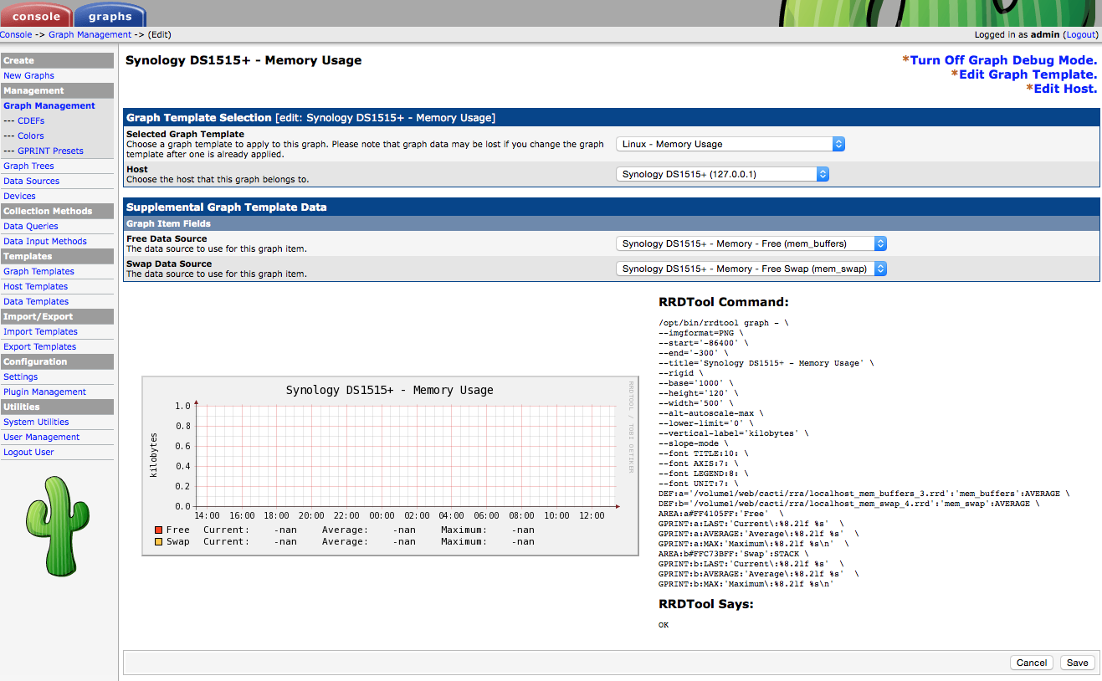Image resolution: width=1102 pixels, height=681 pixels.
Task: Open the Colors submenu item
Action: [x=31, y=136]
